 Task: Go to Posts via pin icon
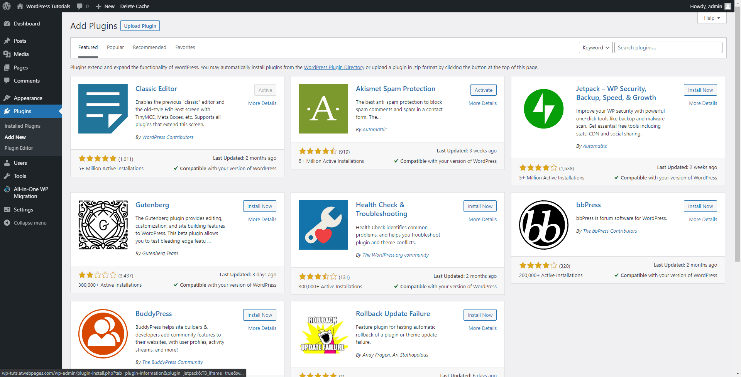(7, 41)
